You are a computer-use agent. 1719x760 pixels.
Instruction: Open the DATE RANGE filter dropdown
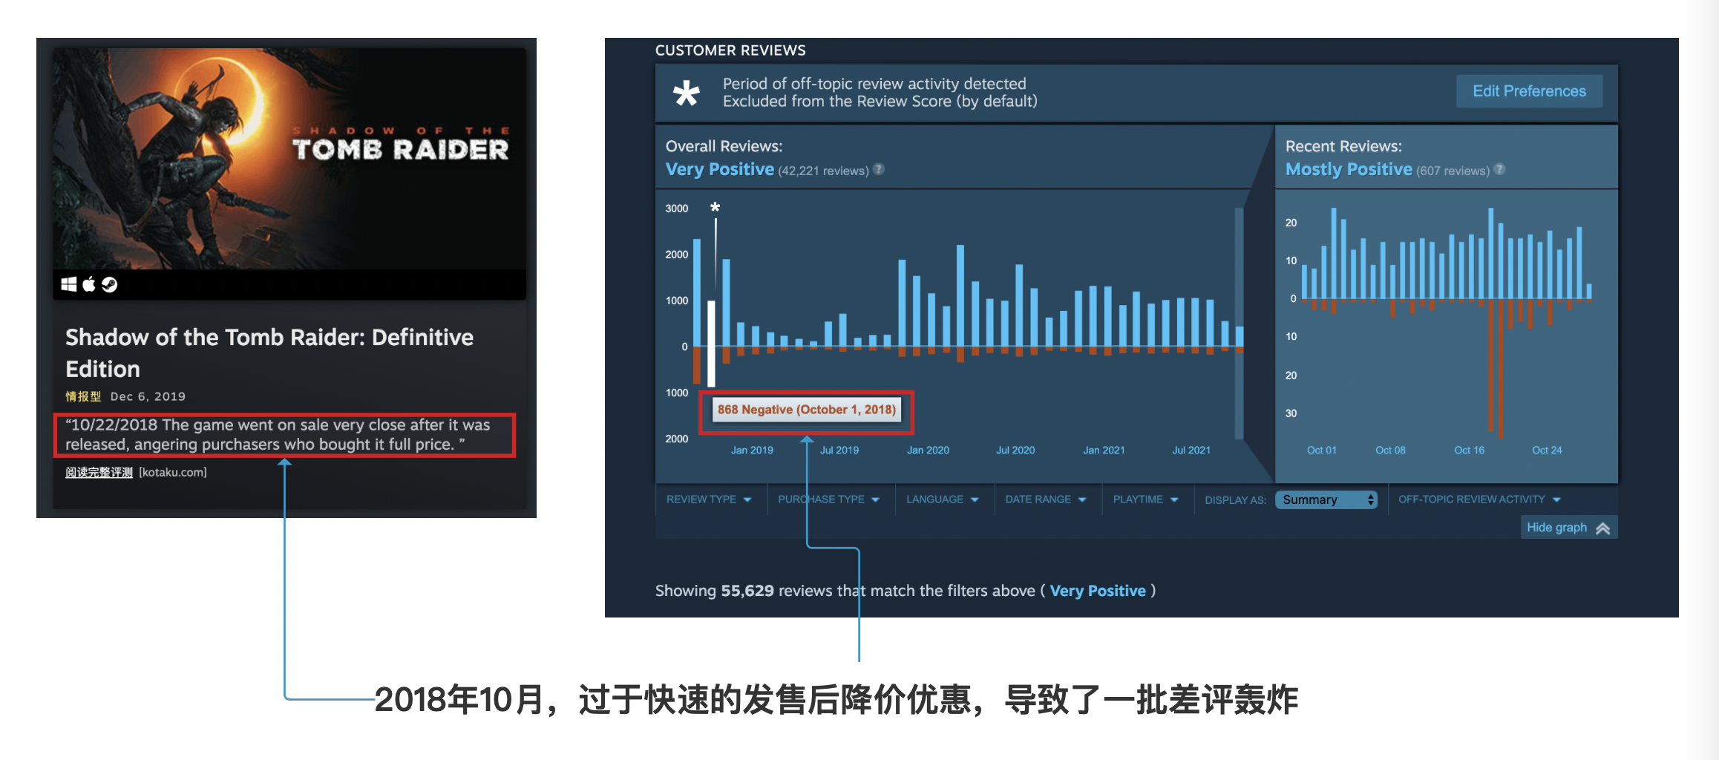pyautogui.click(x=1045, y=499)
